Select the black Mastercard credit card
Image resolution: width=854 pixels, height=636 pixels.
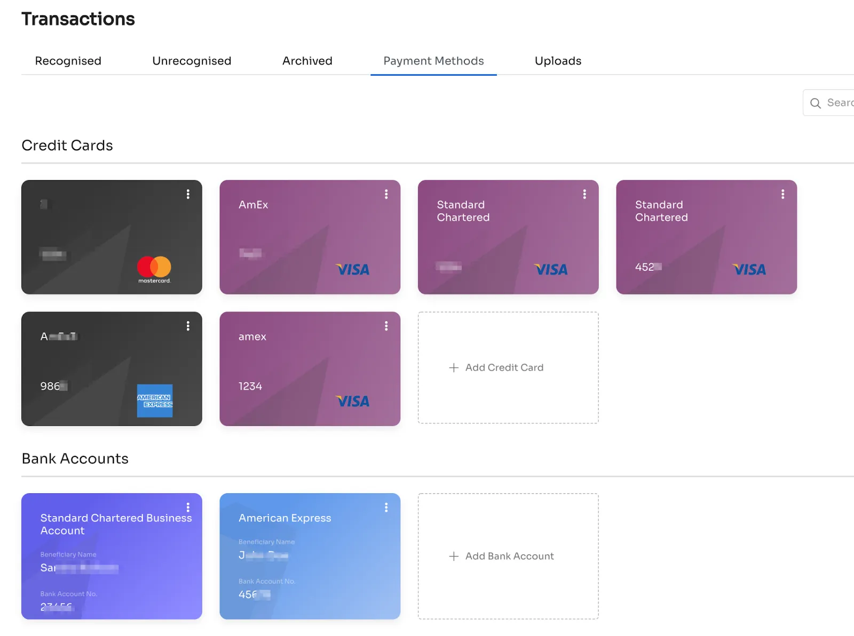(112, 237)
